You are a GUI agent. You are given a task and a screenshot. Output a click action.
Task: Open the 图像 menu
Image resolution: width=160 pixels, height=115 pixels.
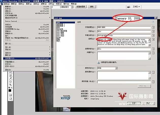21,4
